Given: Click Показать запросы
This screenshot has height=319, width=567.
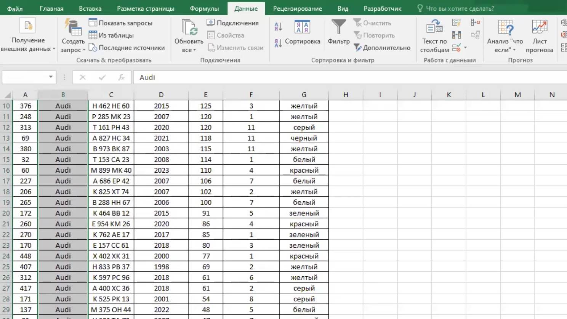Looking at the screenshot, I should tap(121, 23).
